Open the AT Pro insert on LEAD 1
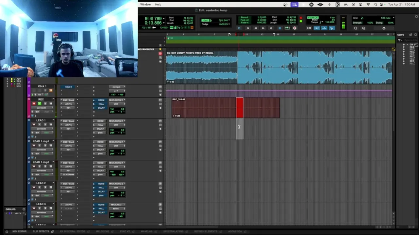Image resolution: width=419 pixels, height=235 pixels. [x=68, y=125]
